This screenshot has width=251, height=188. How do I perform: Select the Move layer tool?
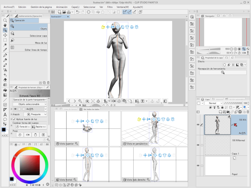(x=5, y=35)
